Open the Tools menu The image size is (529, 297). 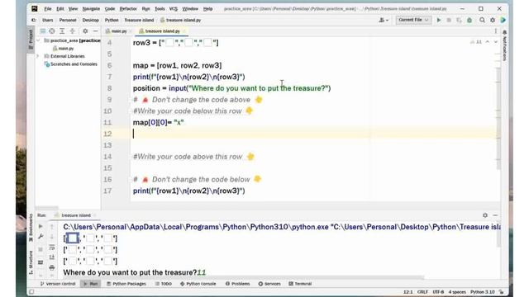(160, 9)
